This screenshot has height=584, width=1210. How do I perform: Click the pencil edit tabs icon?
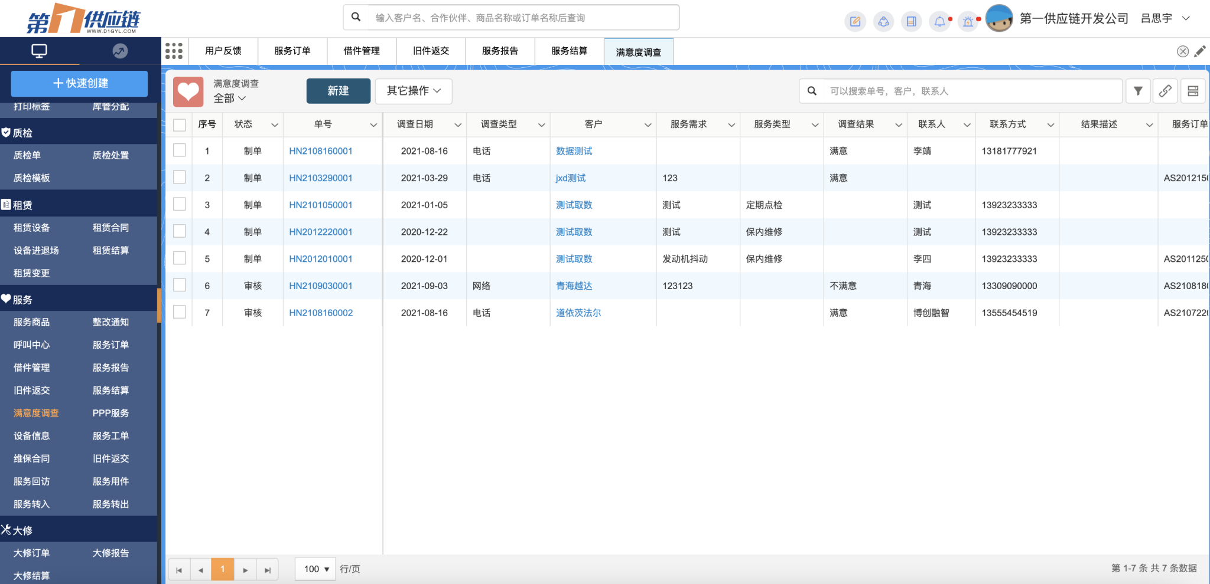(x=1200, y=51)
